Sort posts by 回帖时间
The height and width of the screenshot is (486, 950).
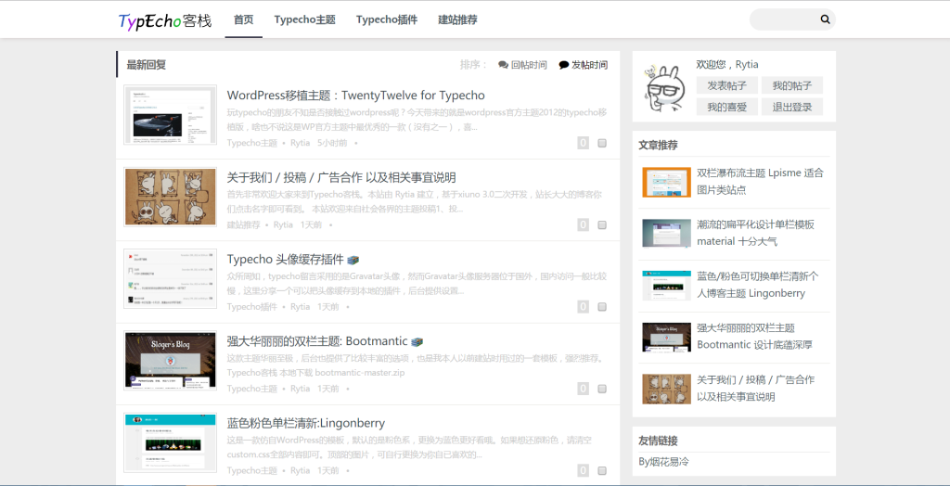point(522,65)
